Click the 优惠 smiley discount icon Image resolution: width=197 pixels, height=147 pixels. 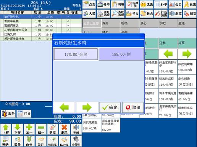click(x=147, y=5)
